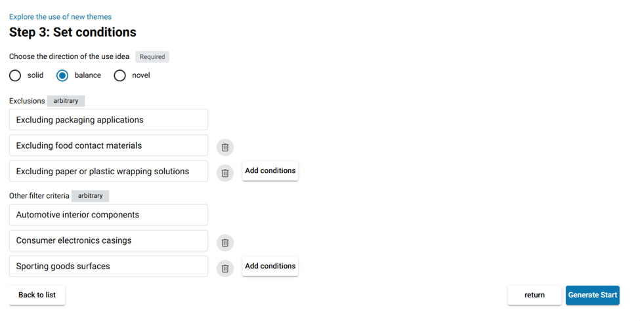Screen dimensions: 640x321
Task: Remove the 'Sporting goods surfaces' criterion
Action: tap(225, 268)
